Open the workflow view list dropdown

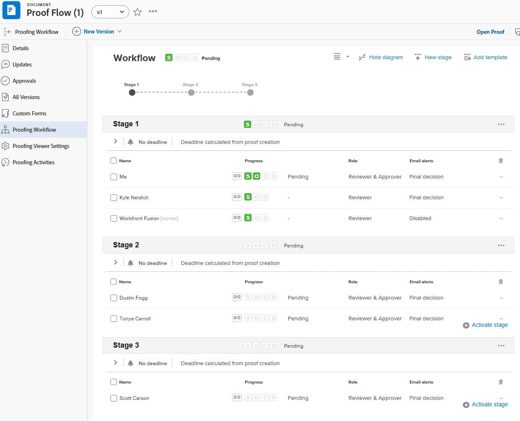[x=341, y=57]
